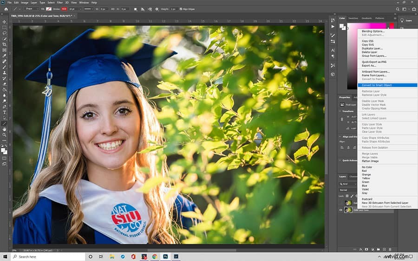Collapse the Quick Actions section
Screen dimensions: 418x261
(340, 160)
